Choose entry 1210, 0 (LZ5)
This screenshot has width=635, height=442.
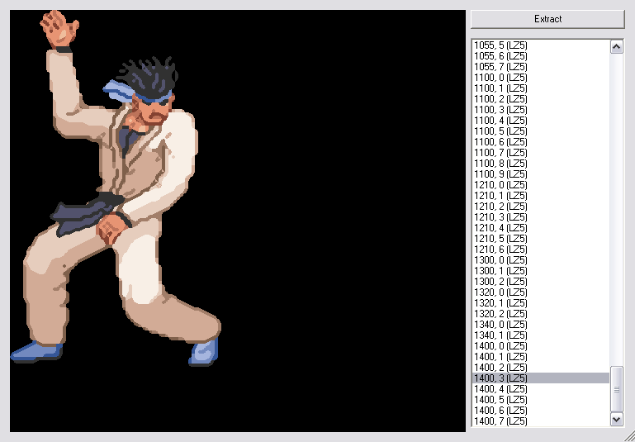pyautogui.click(x=500, y=184)
